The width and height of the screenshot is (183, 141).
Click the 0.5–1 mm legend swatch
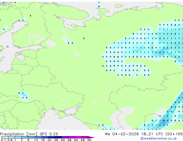(12, 137)
